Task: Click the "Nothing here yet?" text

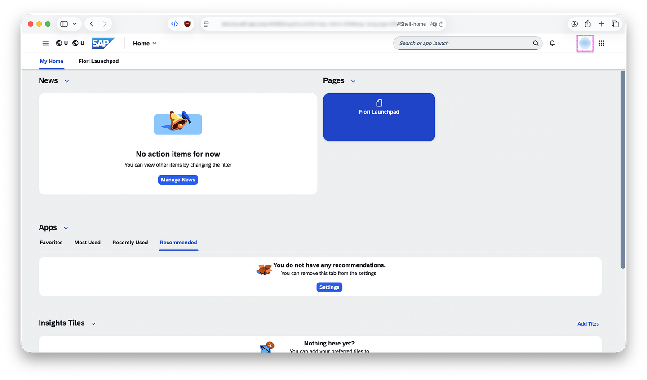Action: pos(329,343)
